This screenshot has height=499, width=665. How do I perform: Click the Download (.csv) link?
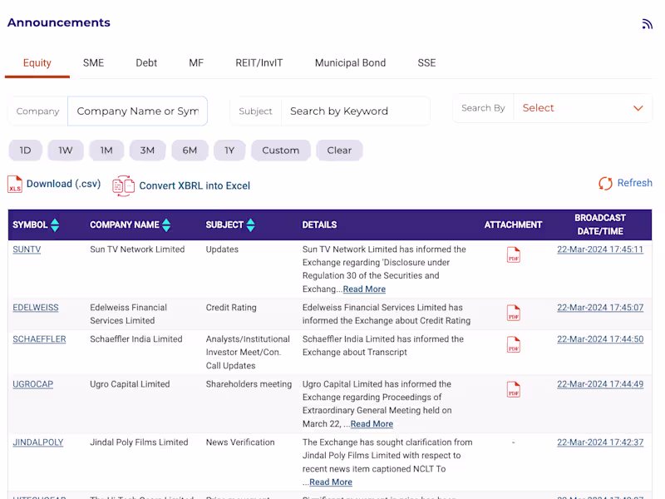click(x=64, y=184)
